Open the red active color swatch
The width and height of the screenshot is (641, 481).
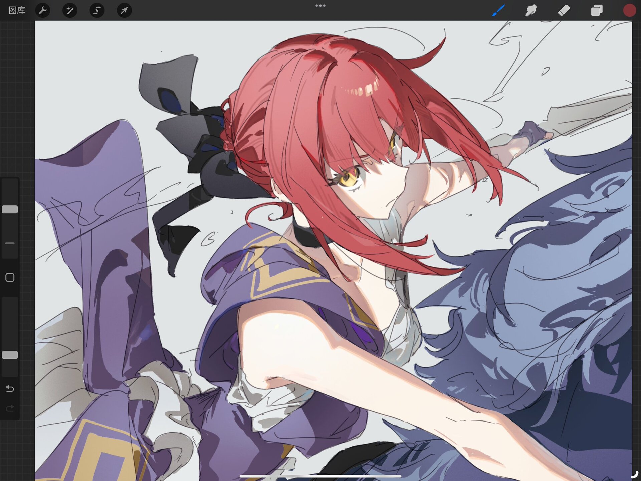(x=629, y=10)
